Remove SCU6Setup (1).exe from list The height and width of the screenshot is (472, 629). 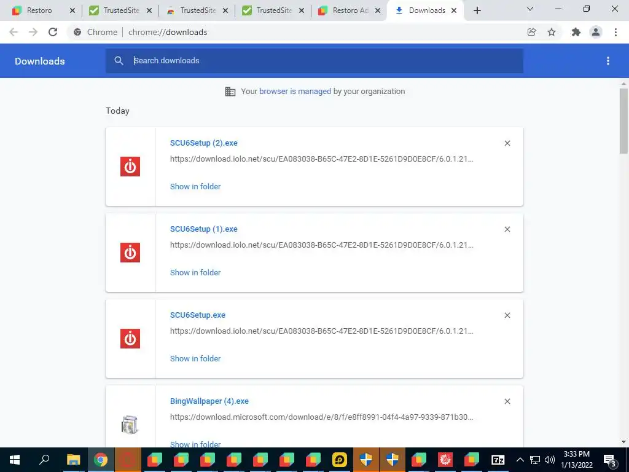pyautogui.click(x=507, y=229)
